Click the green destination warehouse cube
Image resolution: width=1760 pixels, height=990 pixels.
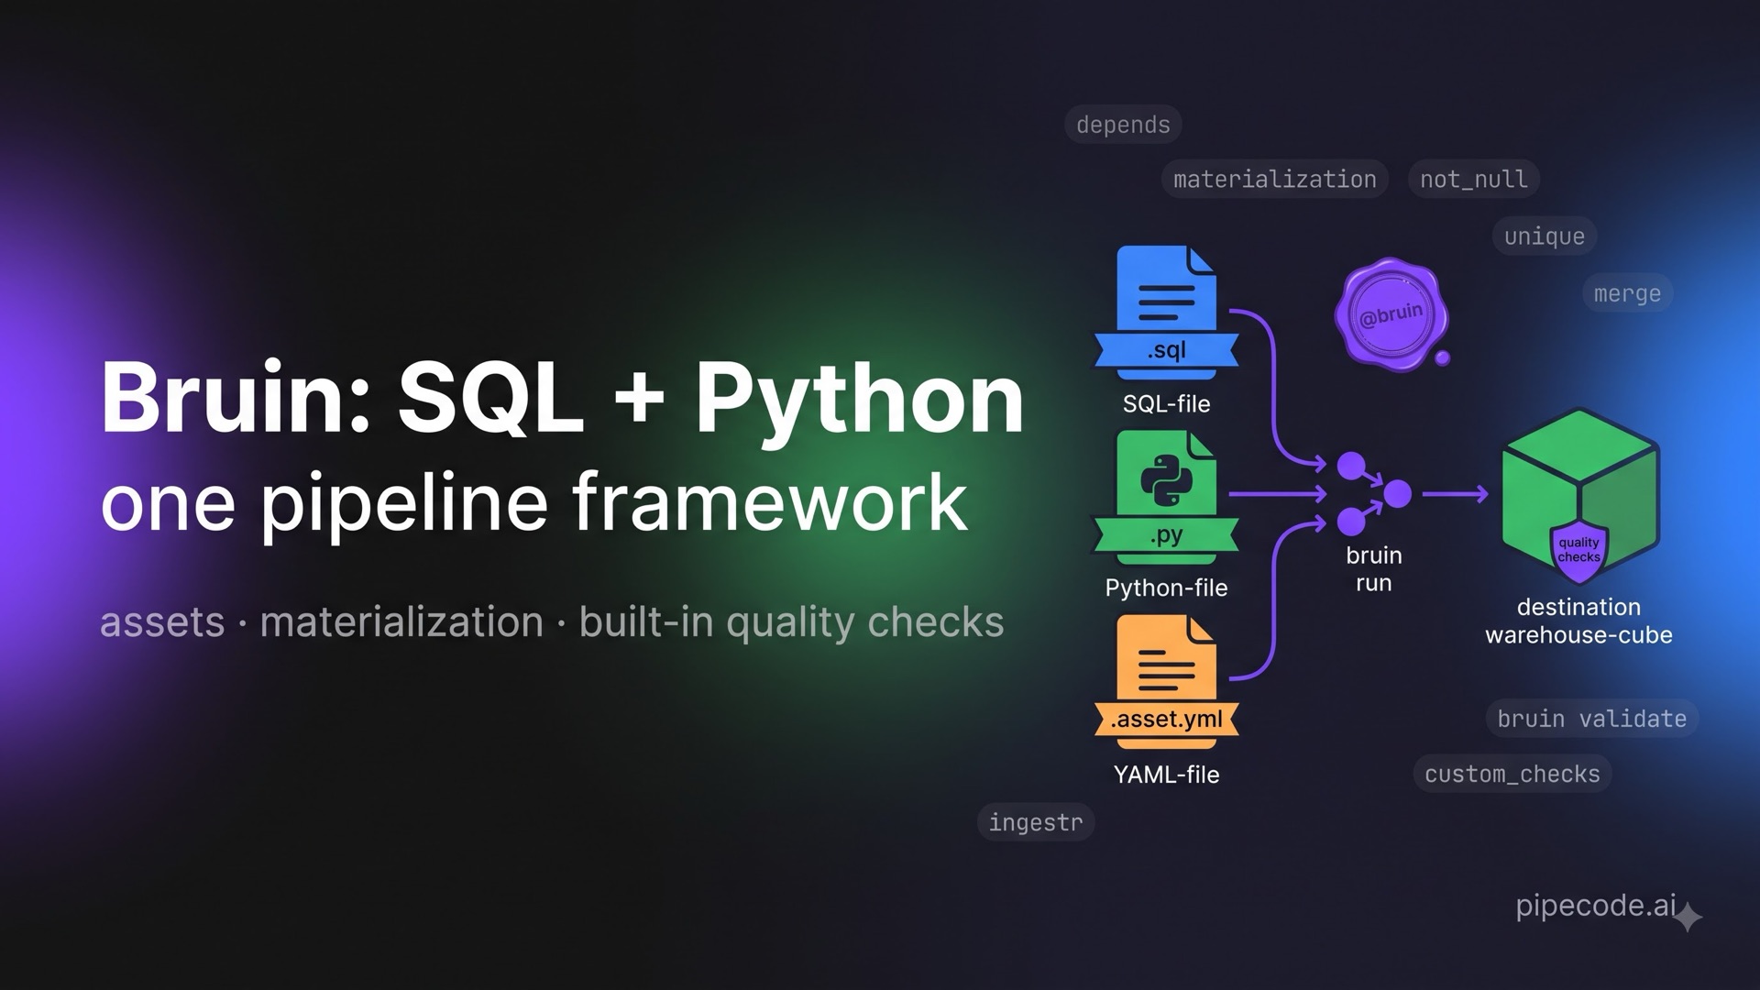pos(1580,496)
